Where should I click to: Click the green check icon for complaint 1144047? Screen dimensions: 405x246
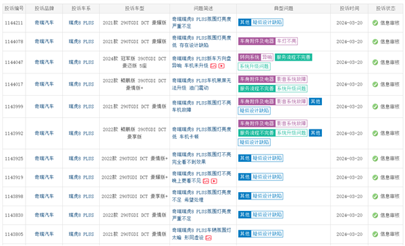(x=375, y=63)
